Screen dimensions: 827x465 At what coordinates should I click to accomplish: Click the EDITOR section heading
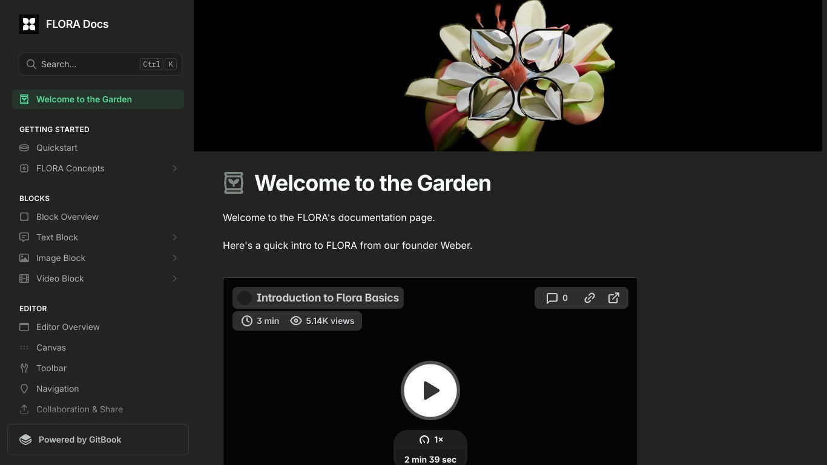(33, 309)
